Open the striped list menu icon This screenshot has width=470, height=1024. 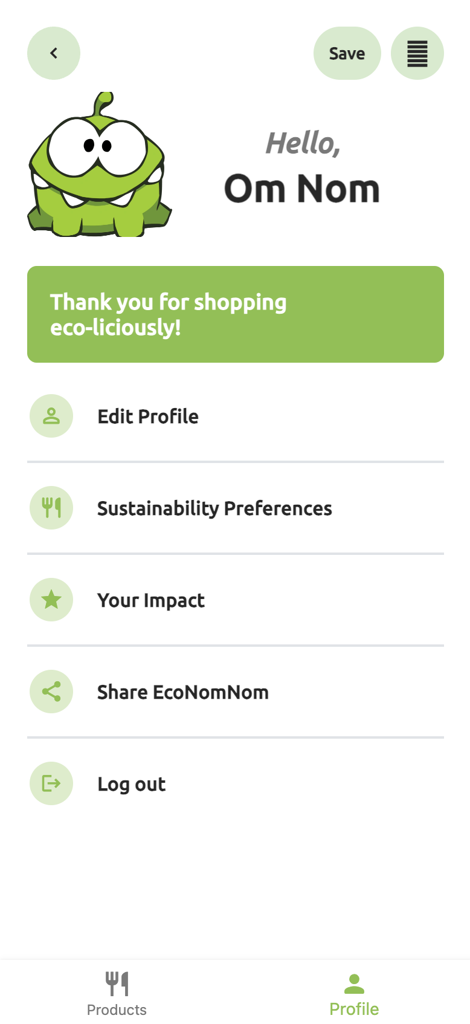[417, 53]
